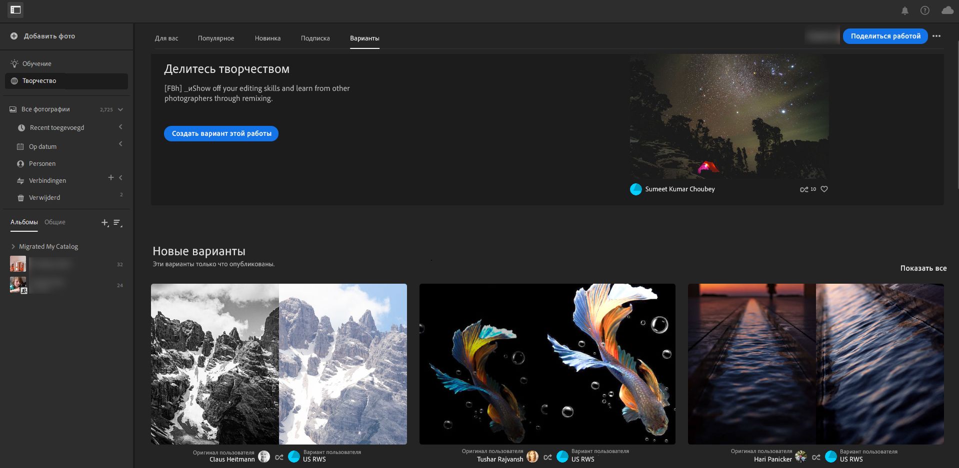The width and height of the screenshot is (959, 468).
Task: Click the plus icon to add album
Action: [x=104, y=223]
